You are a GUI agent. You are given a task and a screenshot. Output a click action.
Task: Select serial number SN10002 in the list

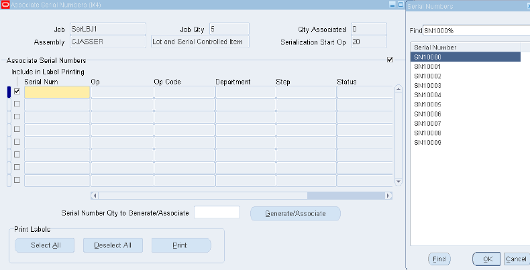pyautogui.click(x=466, y=76)
